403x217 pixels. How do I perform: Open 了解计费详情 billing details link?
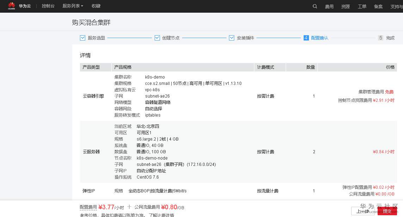161,215
